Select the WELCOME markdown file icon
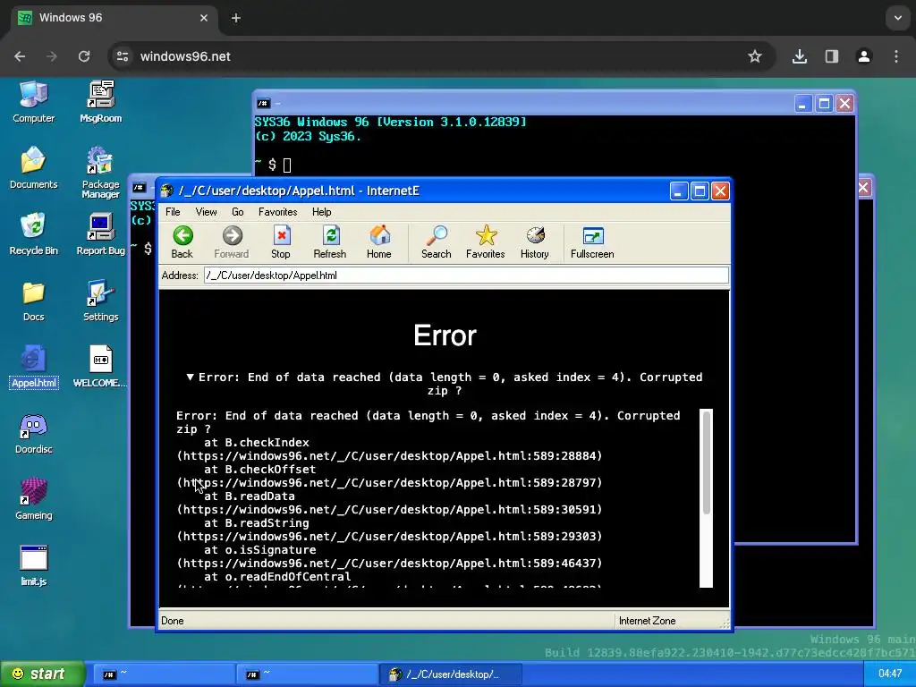916x687 pixels. coord(100,368)
